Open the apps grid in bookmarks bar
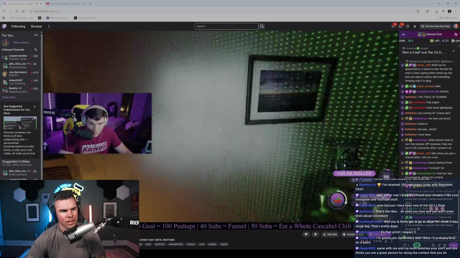Image resolution: width=460 pixels, height=258 pixels. tap(4, 18)
